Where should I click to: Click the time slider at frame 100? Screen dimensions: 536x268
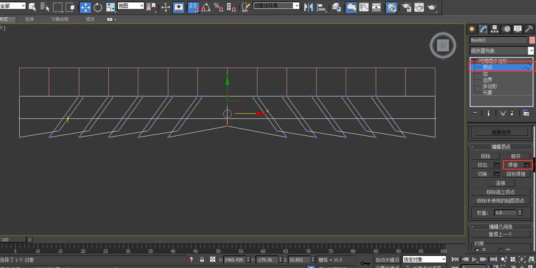pyautogui.click(x=13, y=239)
